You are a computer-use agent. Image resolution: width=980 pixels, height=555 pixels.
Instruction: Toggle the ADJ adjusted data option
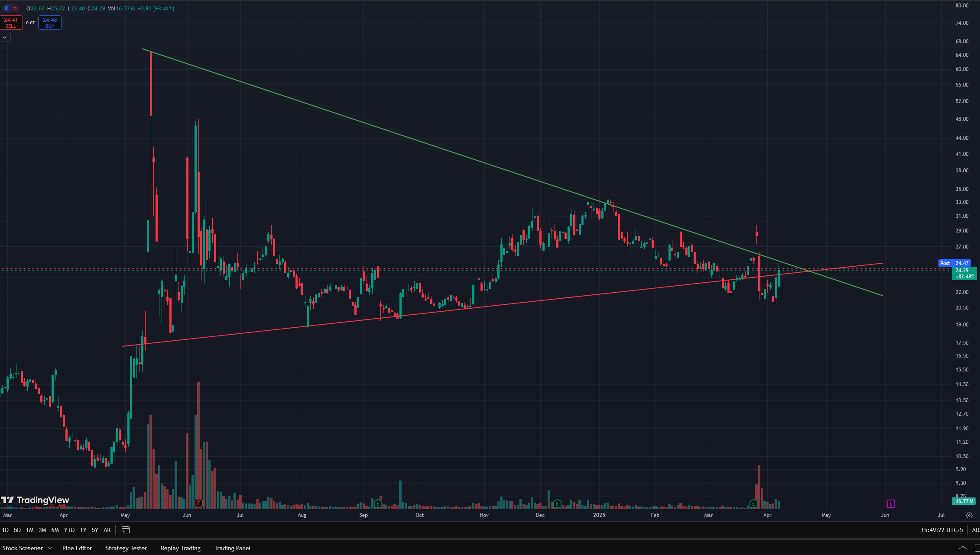click(x=975, y=530)
